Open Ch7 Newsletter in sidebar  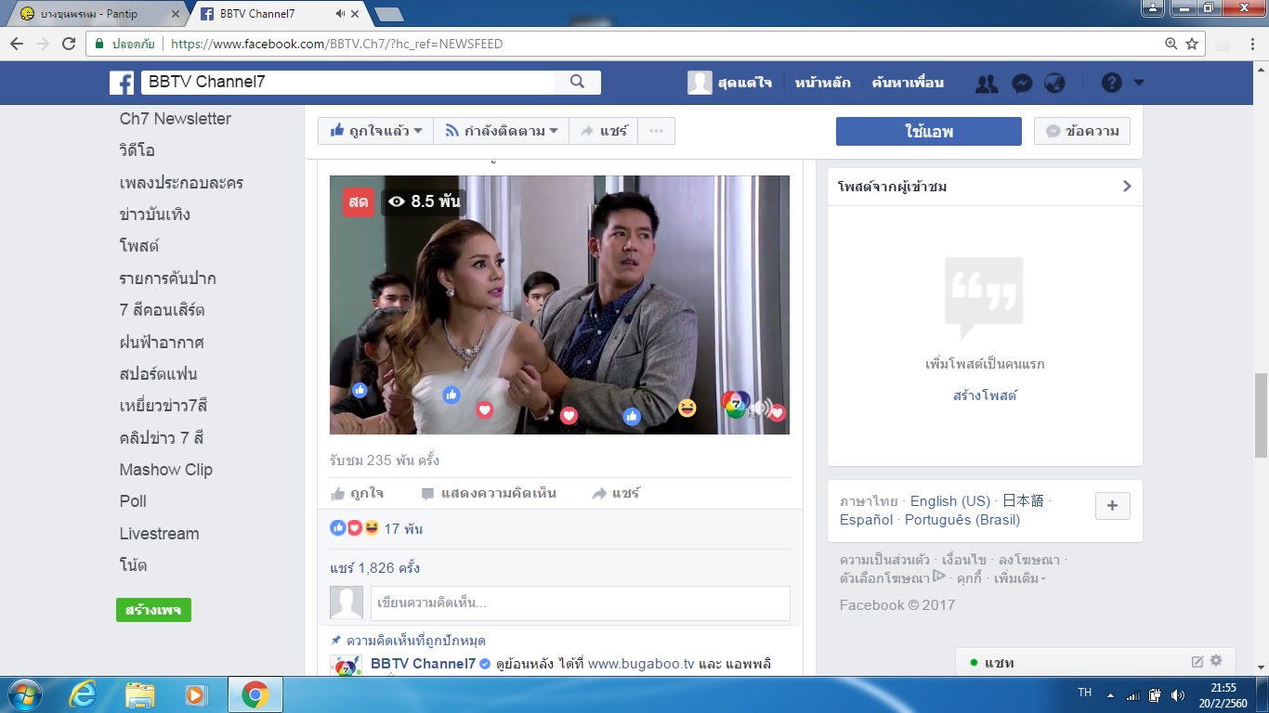coord(176,119)
